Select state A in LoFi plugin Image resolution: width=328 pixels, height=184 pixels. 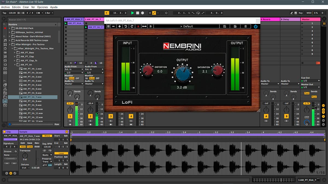[x=138, y=26]
